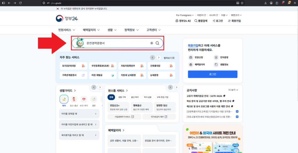The height and width of the screenshot is (153, 298).
Task: Click the 로그인 link in the header
Action: pyautogui.click(x=218, y=21)
